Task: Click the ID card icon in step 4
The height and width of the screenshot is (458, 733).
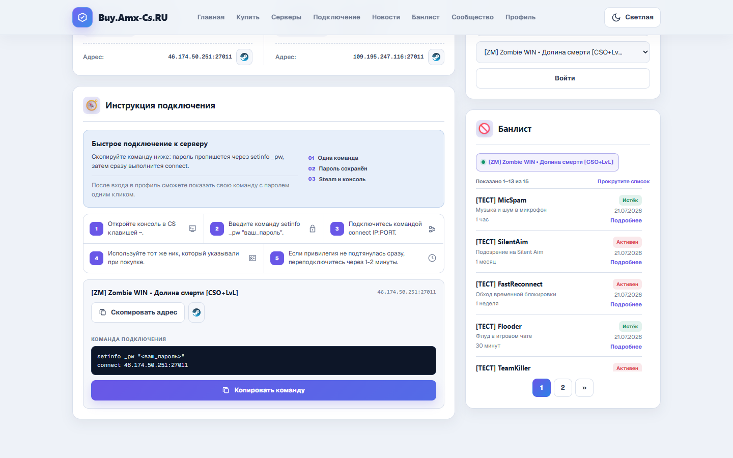Action: (x=252, y=258)
